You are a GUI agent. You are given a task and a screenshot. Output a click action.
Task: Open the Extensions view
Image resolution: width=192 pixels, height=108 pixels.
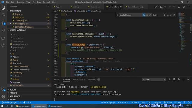click(x=3, y=38)
